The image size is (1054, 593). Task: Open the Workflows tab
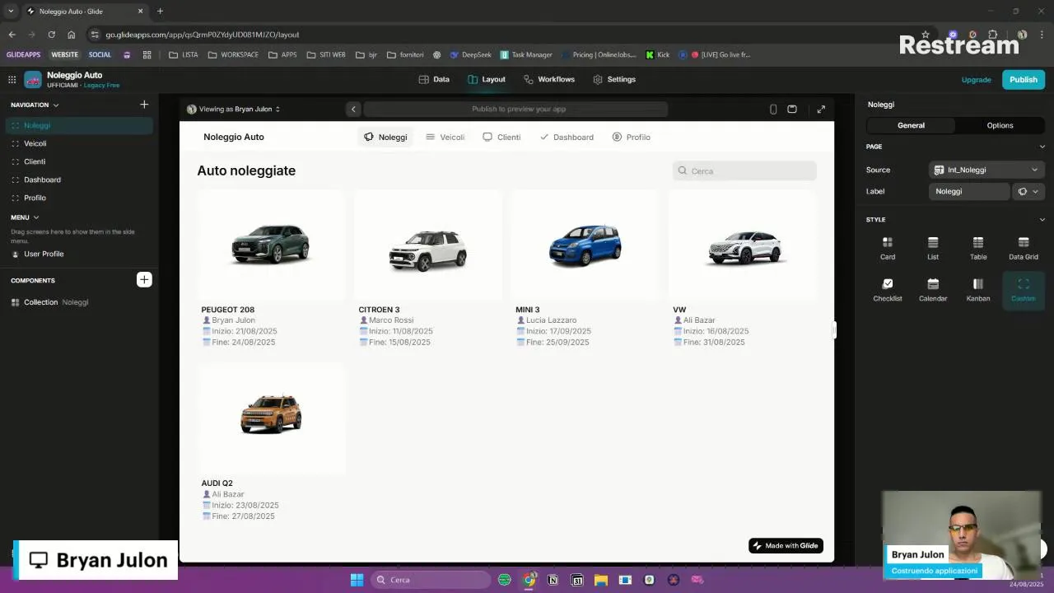point(549,79)
